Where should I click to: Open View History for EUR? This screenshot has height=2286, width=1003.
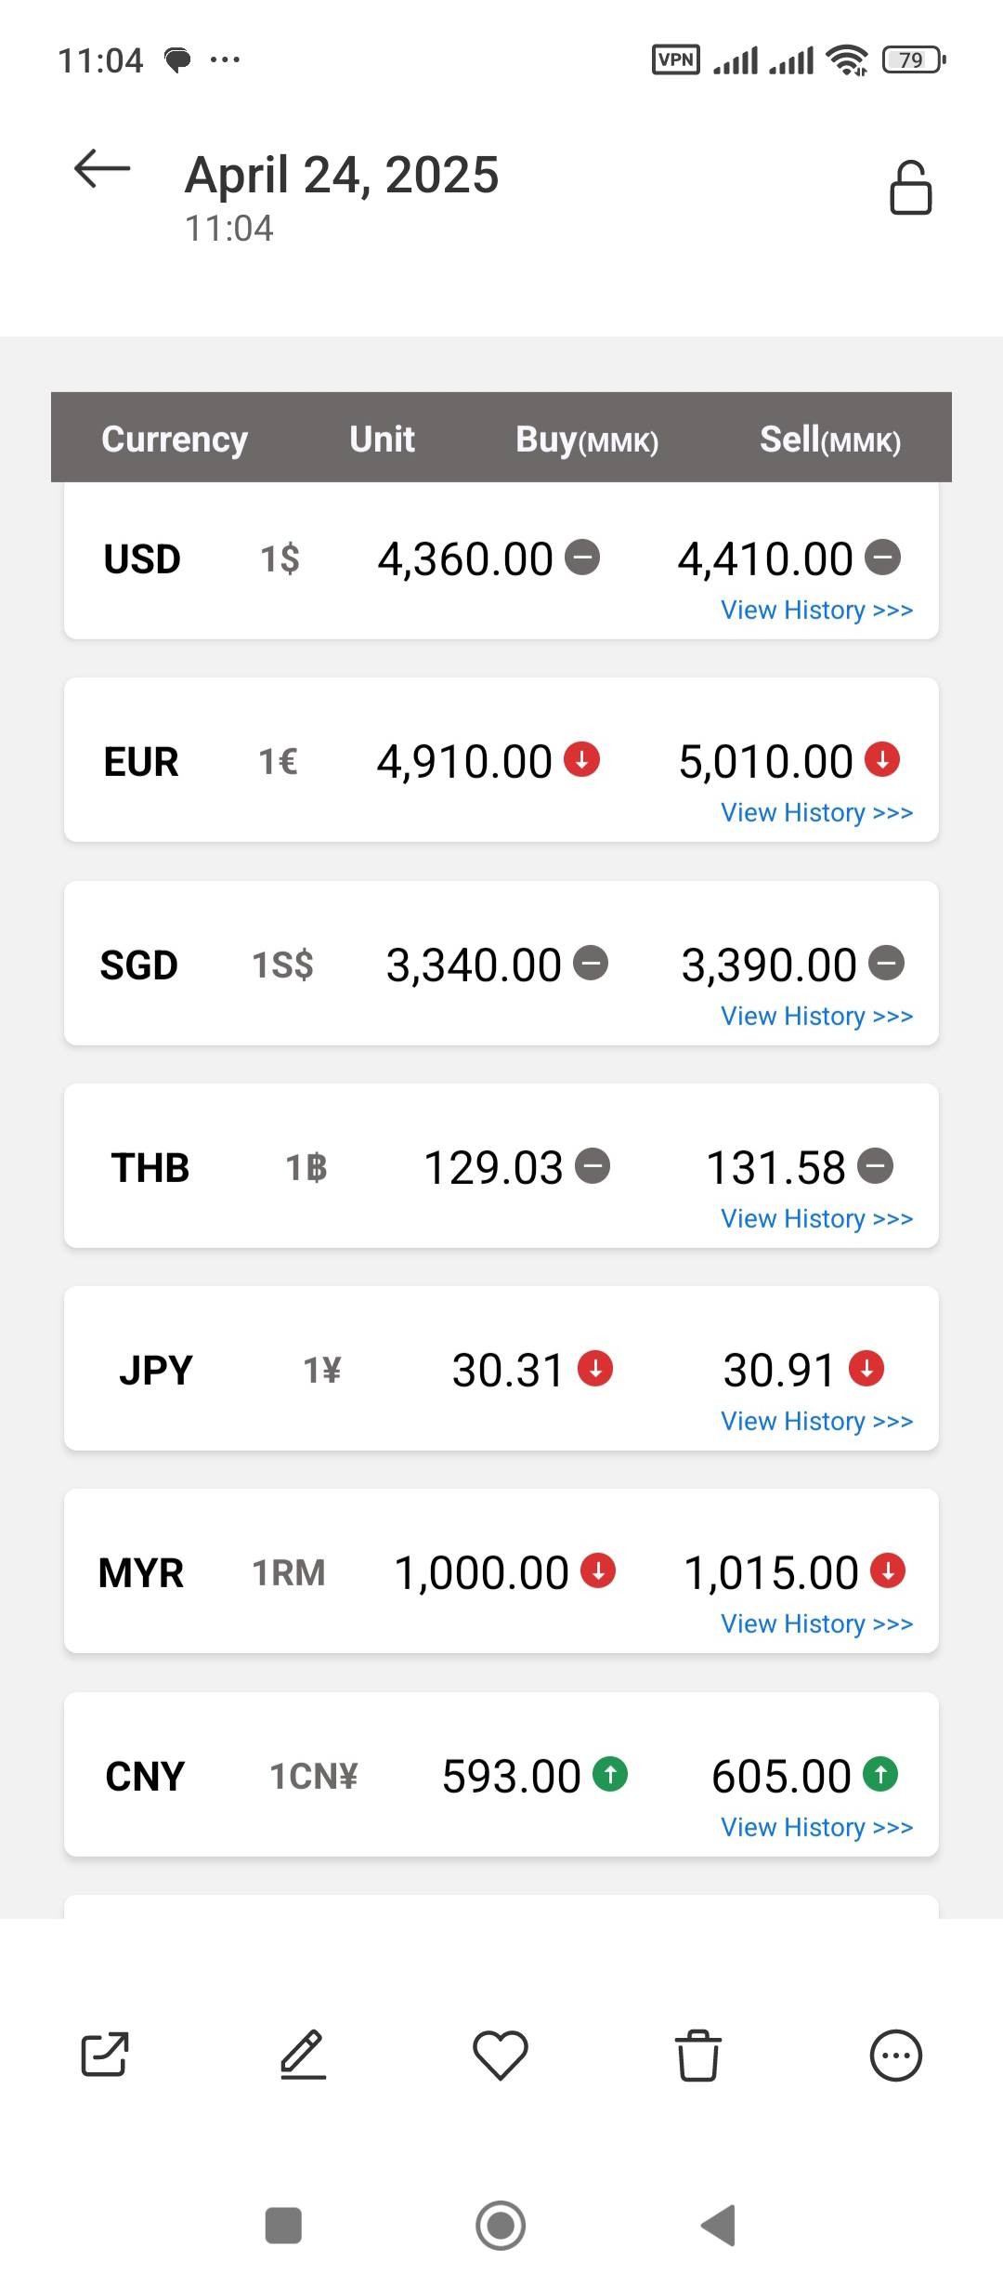coord(817,813)
